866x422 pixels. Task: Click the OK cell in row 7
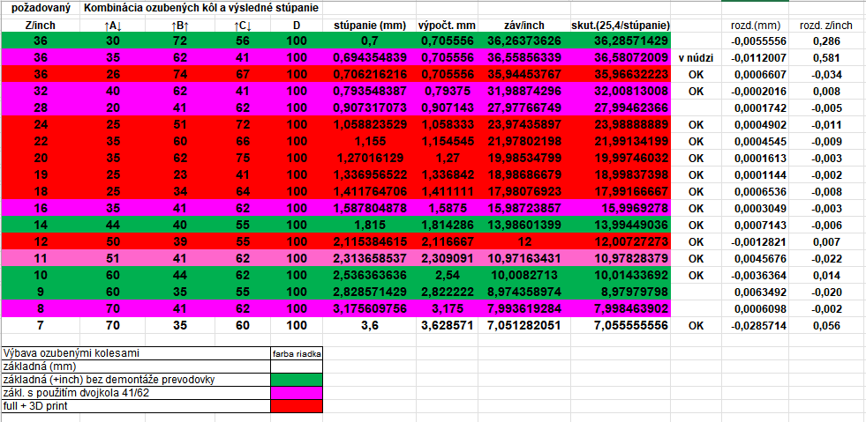coord(697,325)
